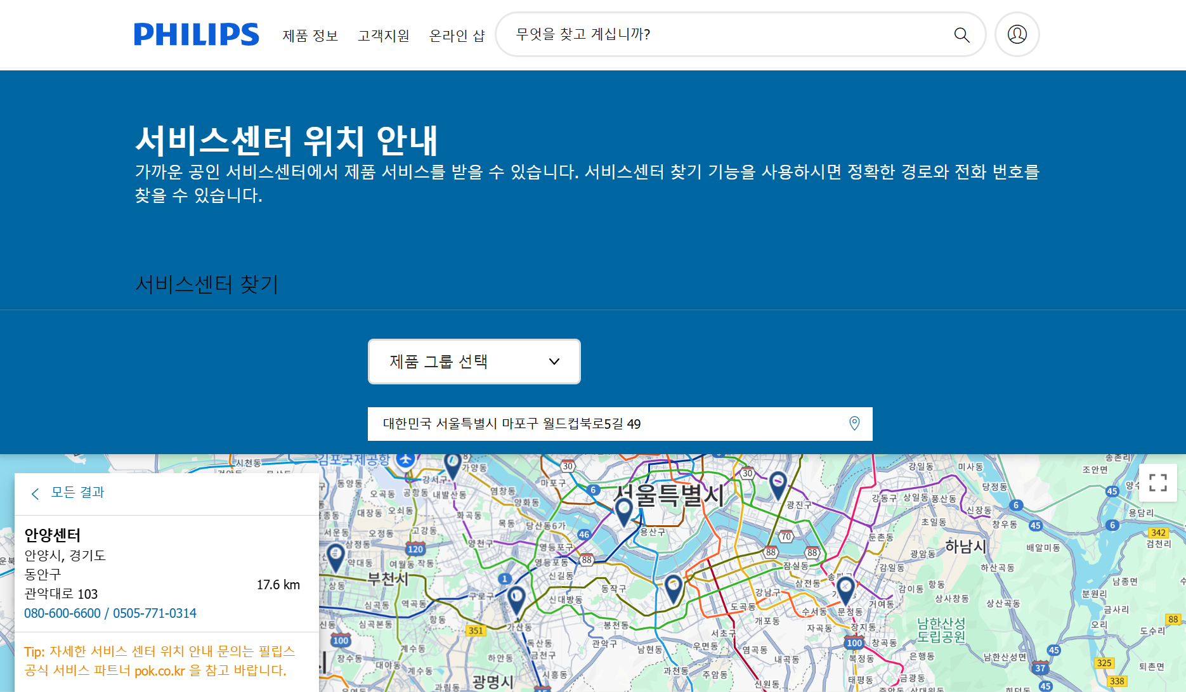The width and height of the screenshot is (1186, 692).
Task: Open the user account icon
Action: 1017,34
